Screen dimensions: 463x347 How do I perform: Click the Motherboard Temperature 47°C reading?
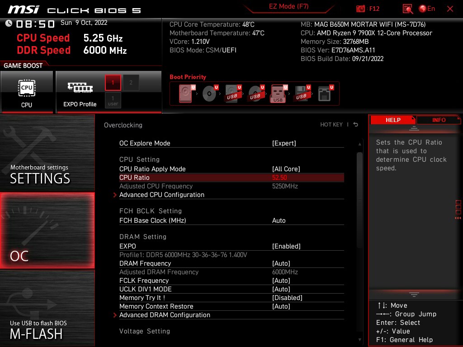[217, 33]
